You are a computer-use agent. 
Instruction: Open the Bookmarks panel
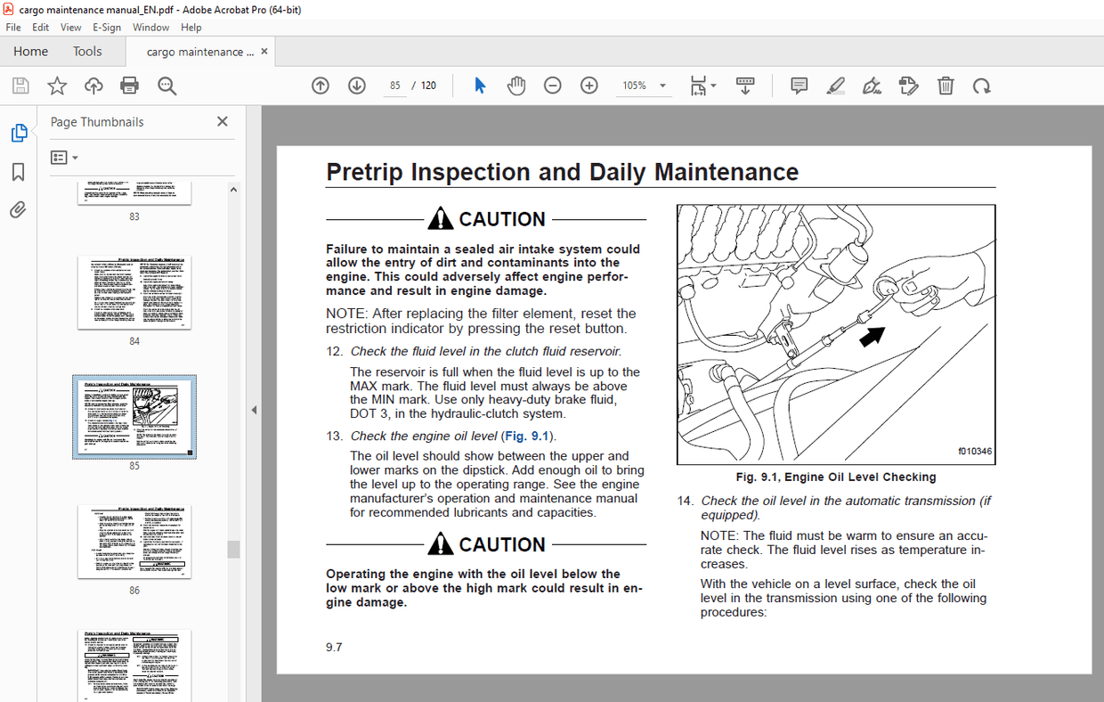tap(18, 171)
